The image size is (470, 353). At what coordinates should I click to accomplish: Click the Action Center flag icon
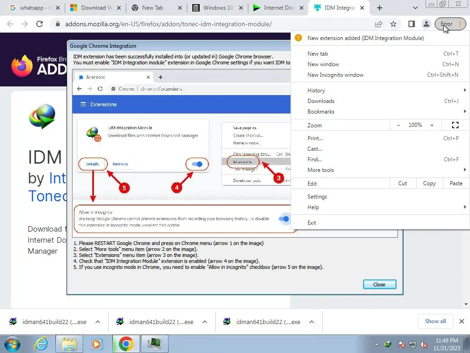[x=401, y=344]
